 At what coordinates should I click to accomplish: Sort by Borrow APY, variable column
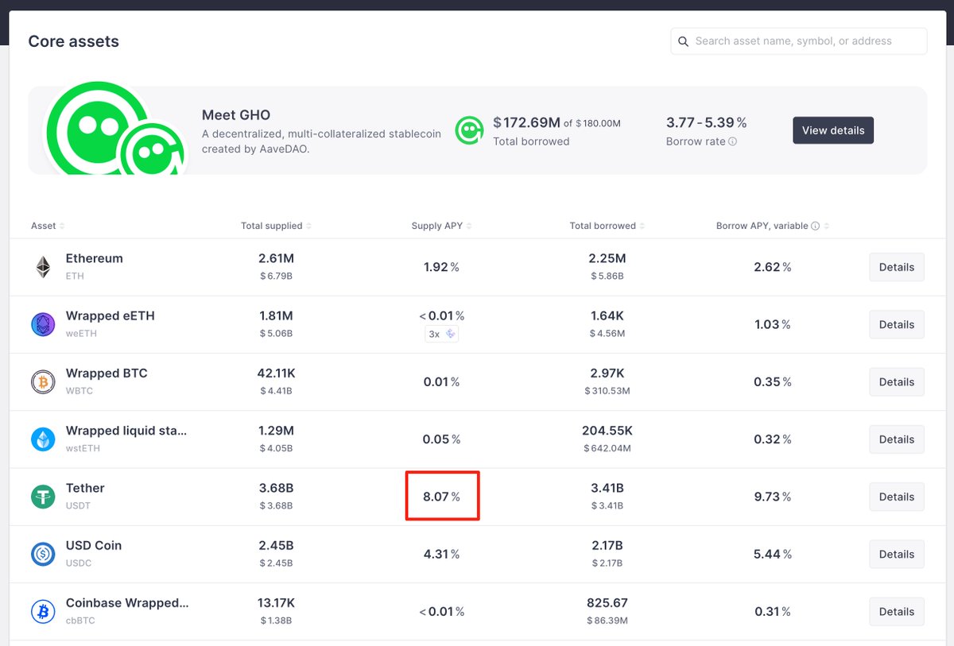point(773,226)
